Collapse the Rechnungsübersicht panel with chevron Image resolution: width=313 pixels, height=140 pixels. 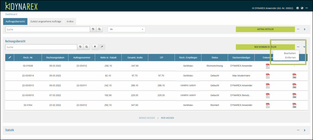[304, 47]
